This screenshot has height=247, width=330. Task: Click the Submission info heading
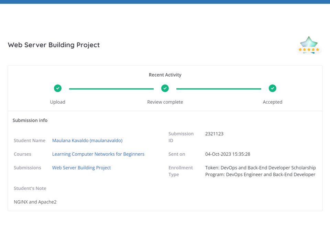point(30,120)
